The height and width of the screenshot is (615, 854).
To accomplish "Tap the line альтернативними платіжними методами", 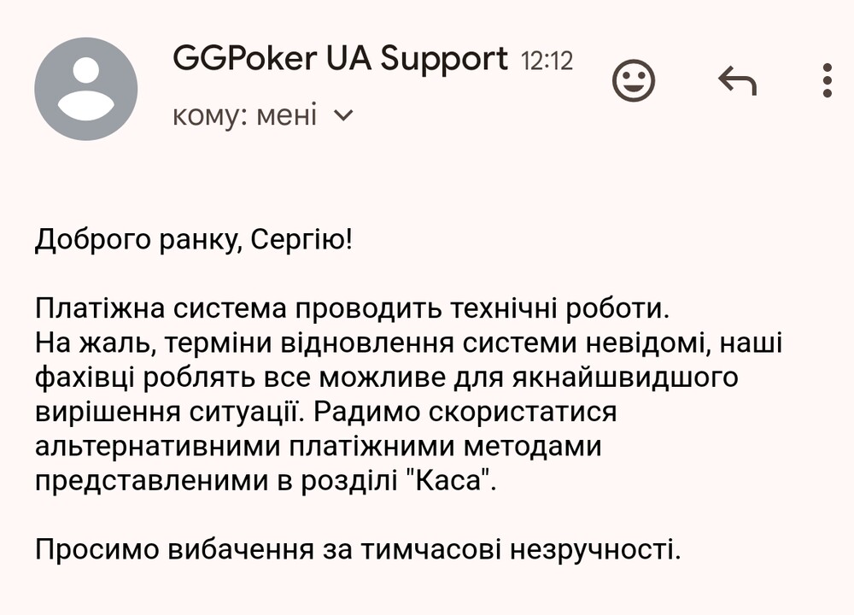I will (x=318, y=446).
